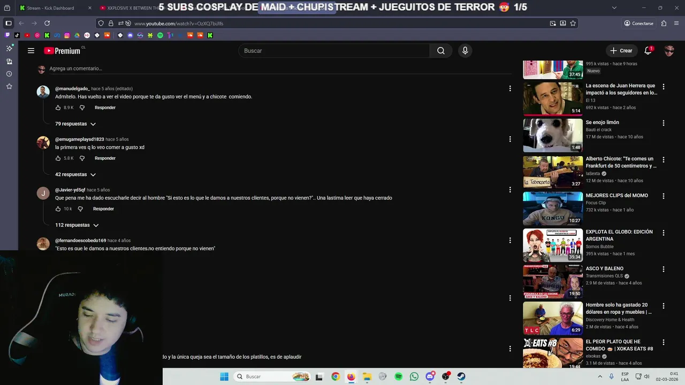Open 'Se enojo limón' video thumbnail
Viewport: 685px width, 385px height.
[x=553, y=135]
